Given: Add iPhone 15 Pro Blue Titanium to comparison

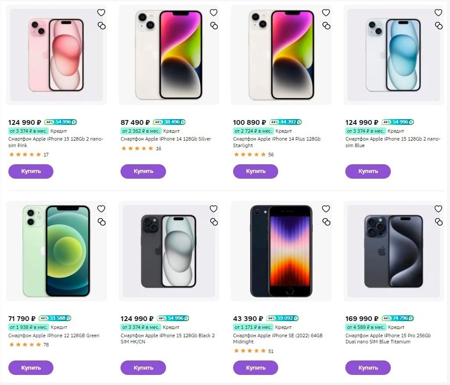Looking at the screenshot, I should 439,222.
